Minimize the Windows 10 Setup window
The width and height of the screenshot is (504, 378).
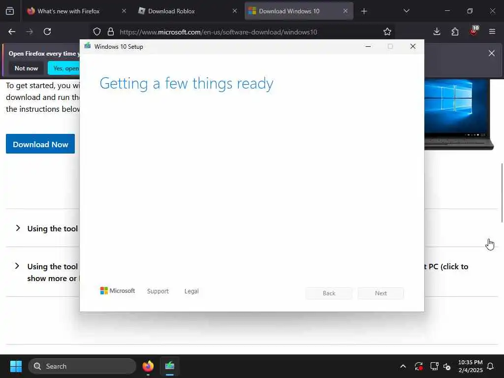368,46
